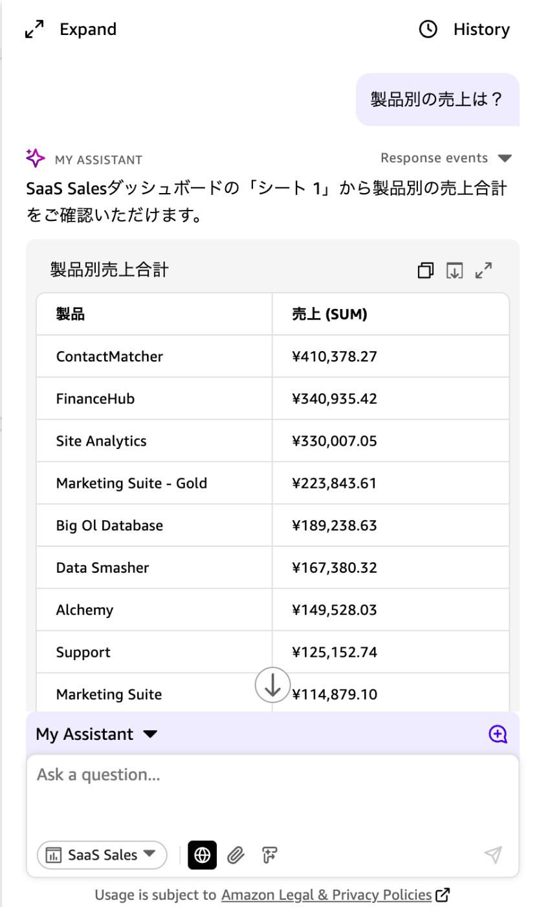Viewport: 539px width, 907px height.
Task: Click the ¥340,935.42 value
Action: (335, 398)
